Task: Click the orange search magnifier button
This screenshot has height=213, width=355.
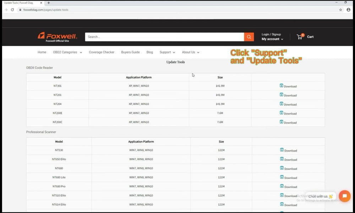Action: click(x=249, y=37)
